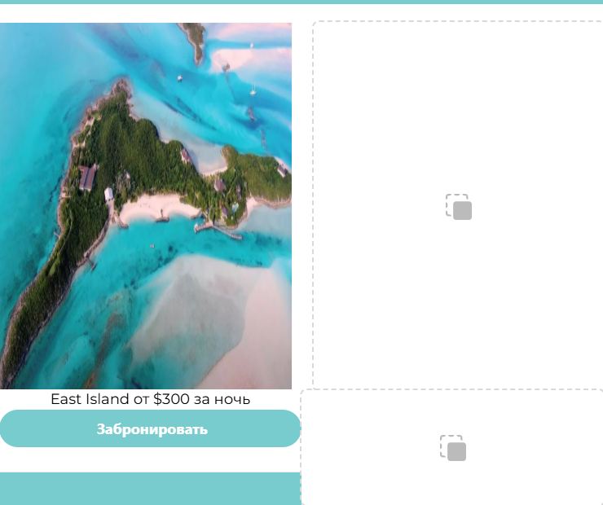The image size is (603, 505).
Task: Click the small islet at the photo's top
Action: [x=195, y=42]
